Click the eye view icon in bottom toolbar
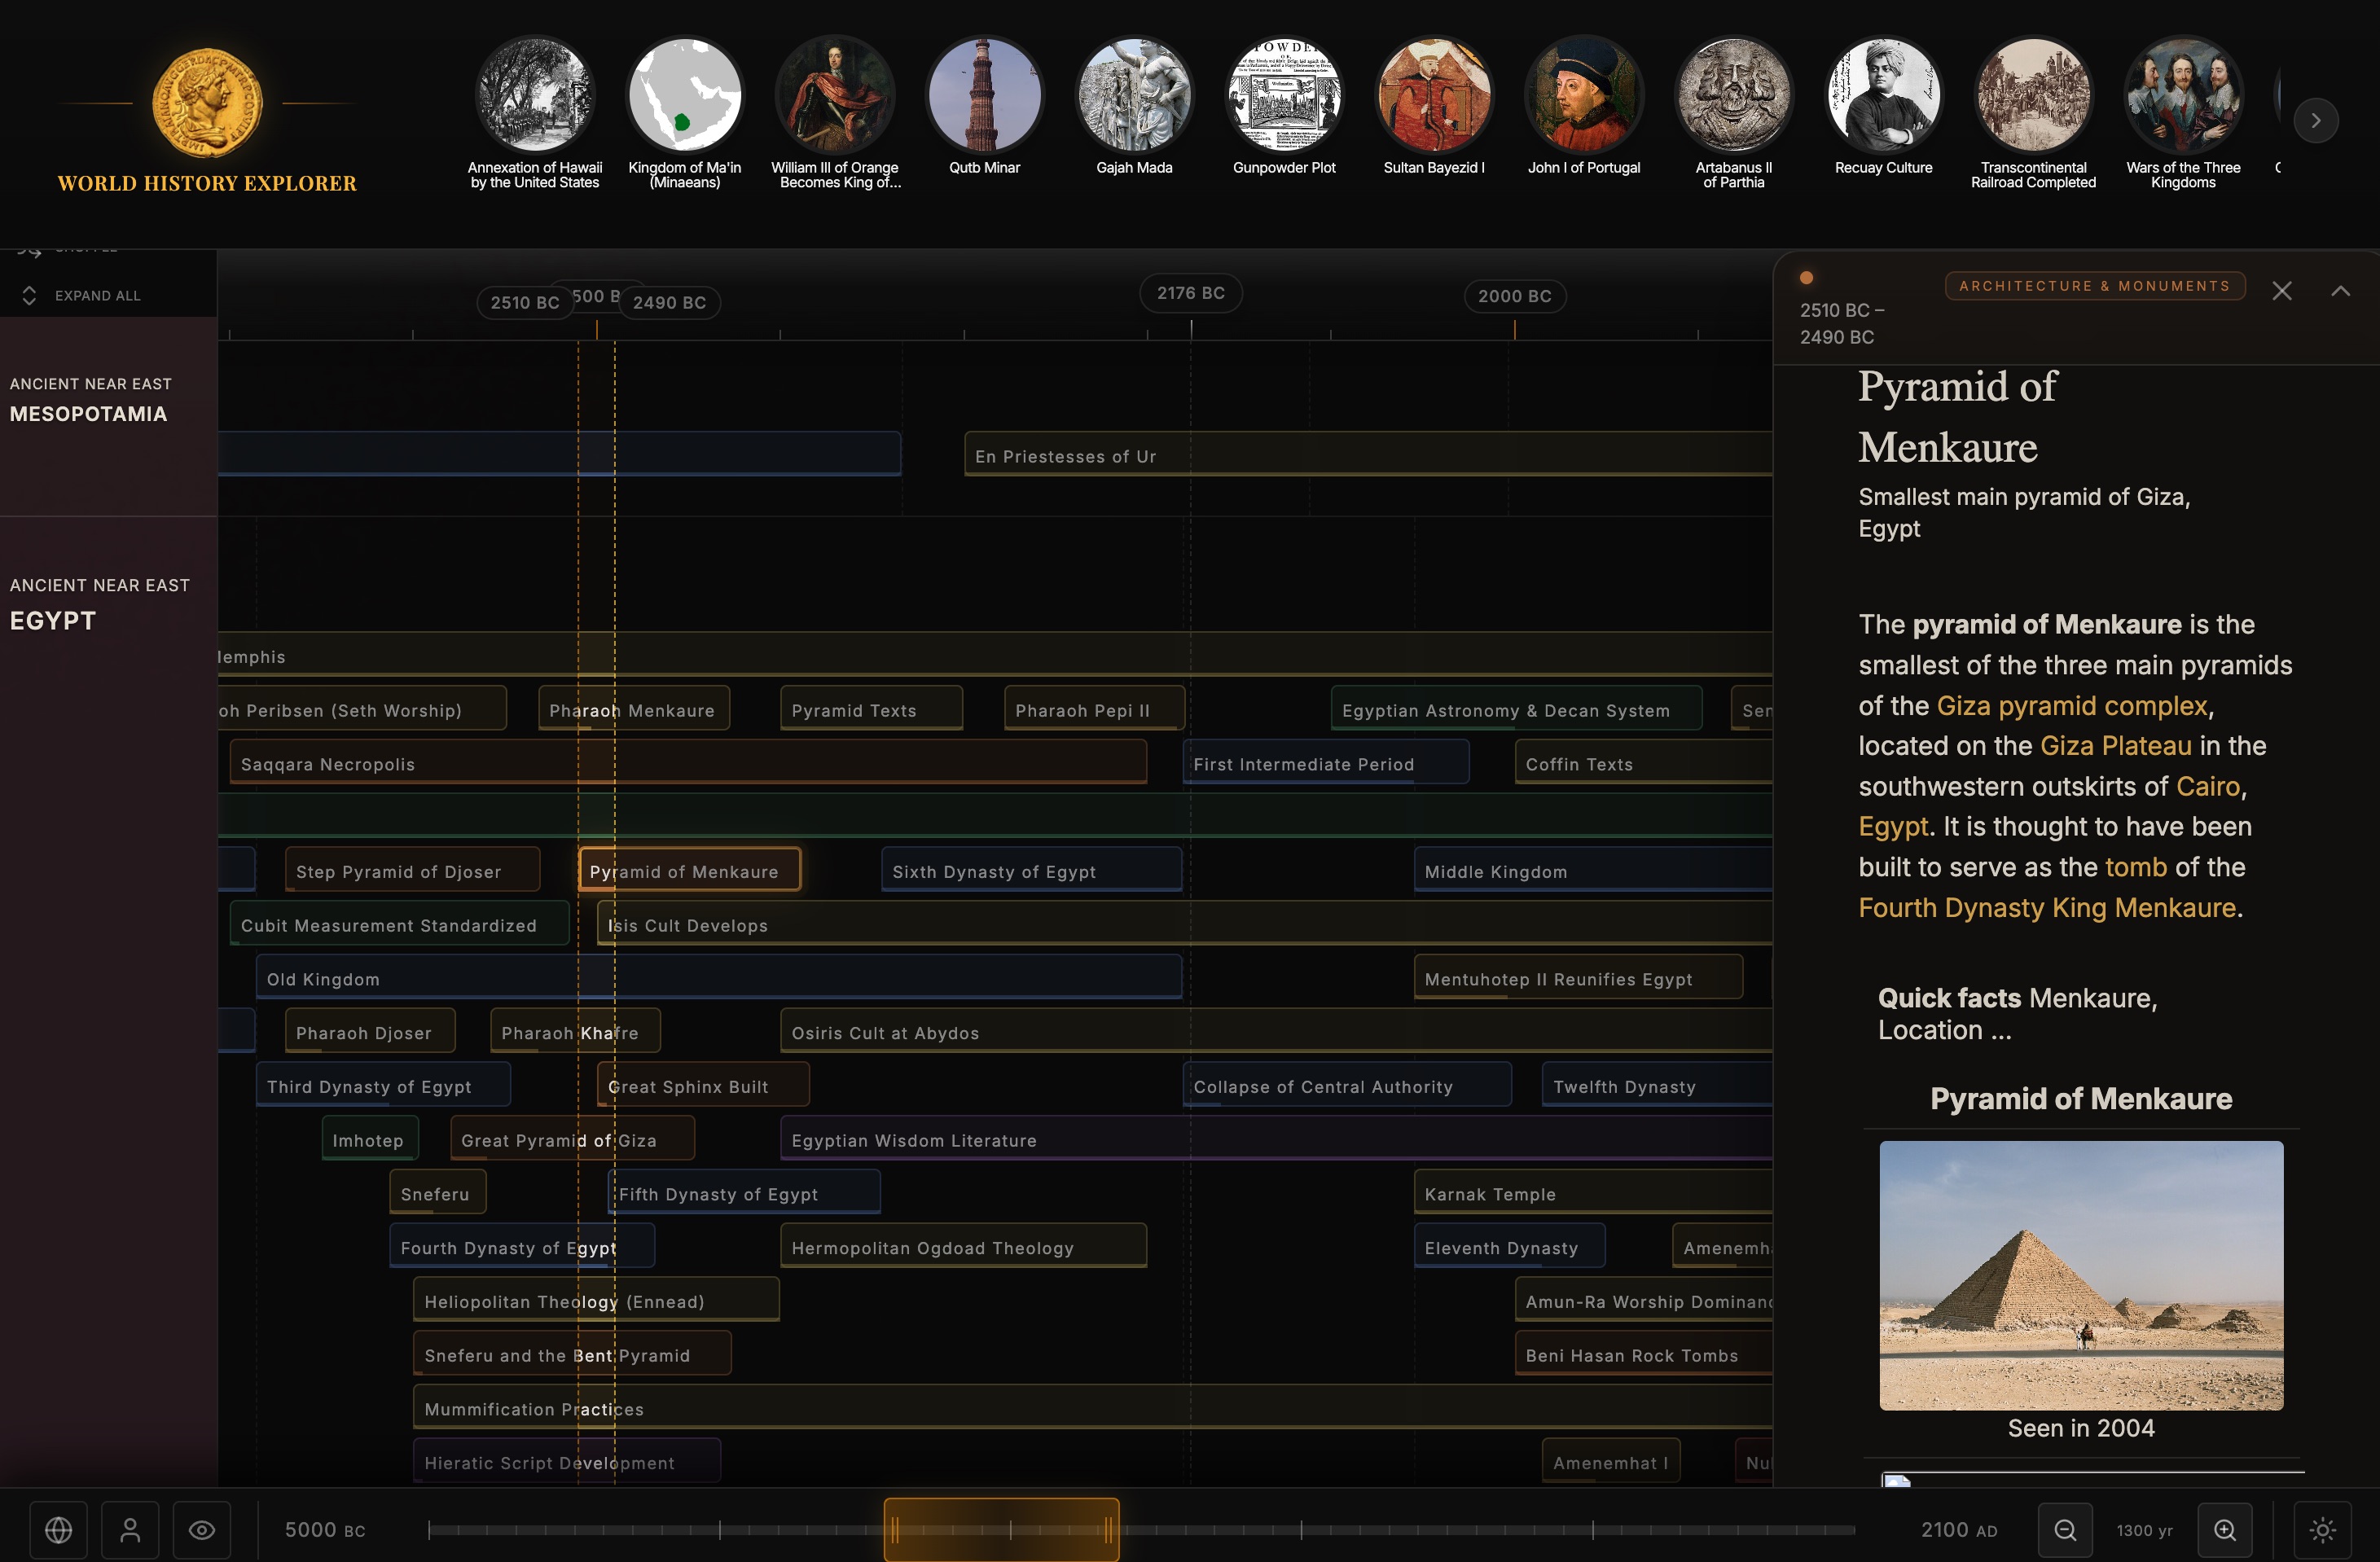 click(x=202, y=1529)
